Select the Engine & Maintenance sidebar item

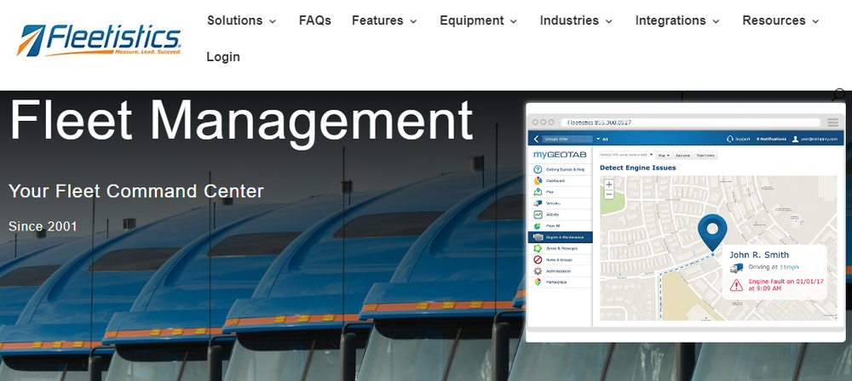[x=561, y=237]
